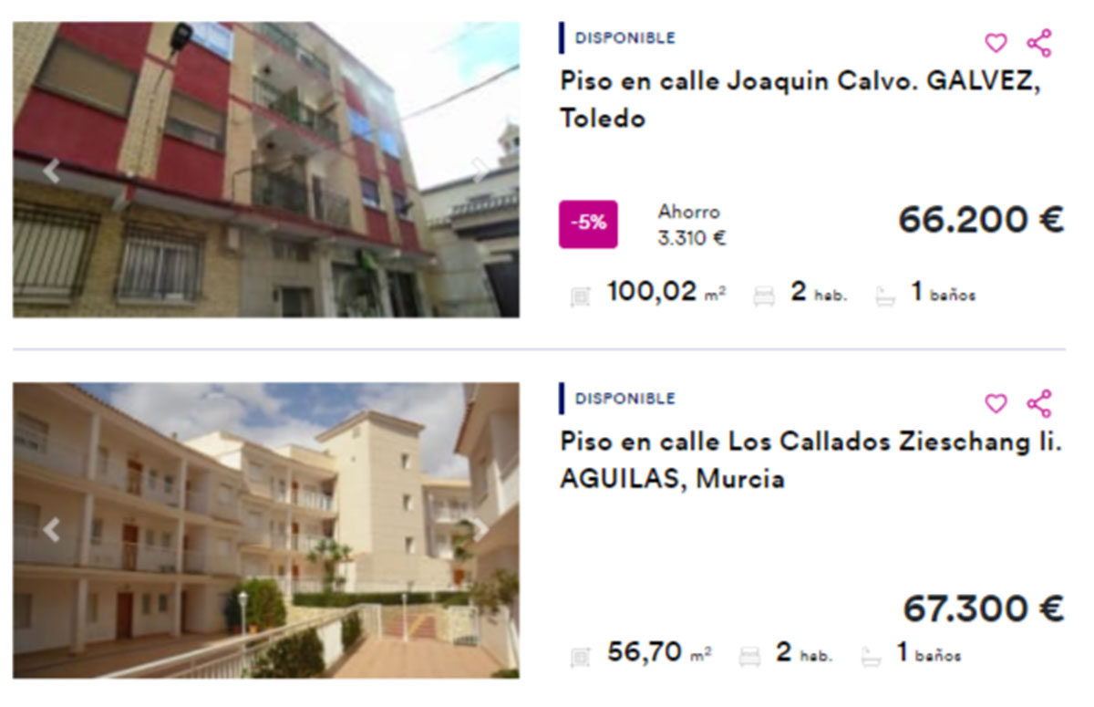The width and height of the screenshot is (1094, 707).
Task: Share the Los Callados Zieschang listing
Action: (1038, 403)
